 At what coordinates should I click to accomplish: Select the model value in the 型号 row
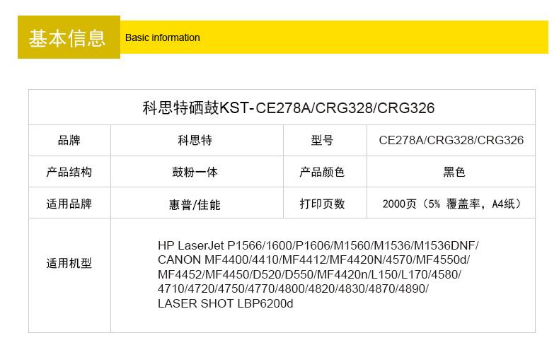tap(451, 140)
